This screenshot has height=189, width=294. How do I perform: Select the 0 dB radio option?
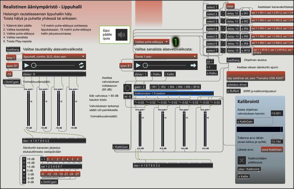click(24, 170)
